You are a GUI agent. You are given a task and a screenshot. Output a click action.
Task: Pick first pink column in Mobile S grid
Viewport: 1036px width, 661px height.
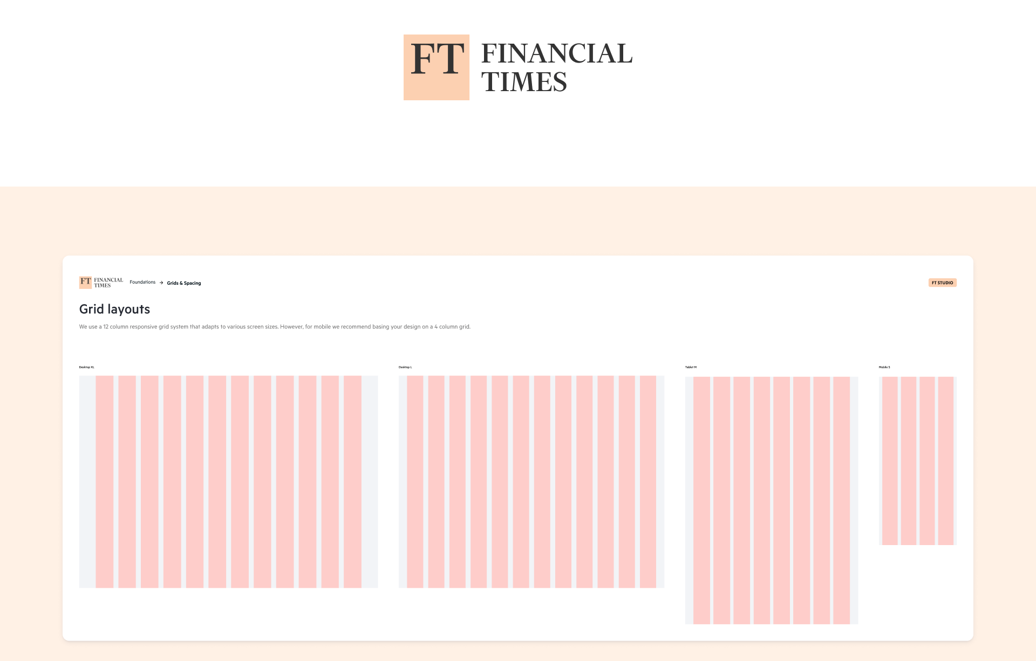890,461
